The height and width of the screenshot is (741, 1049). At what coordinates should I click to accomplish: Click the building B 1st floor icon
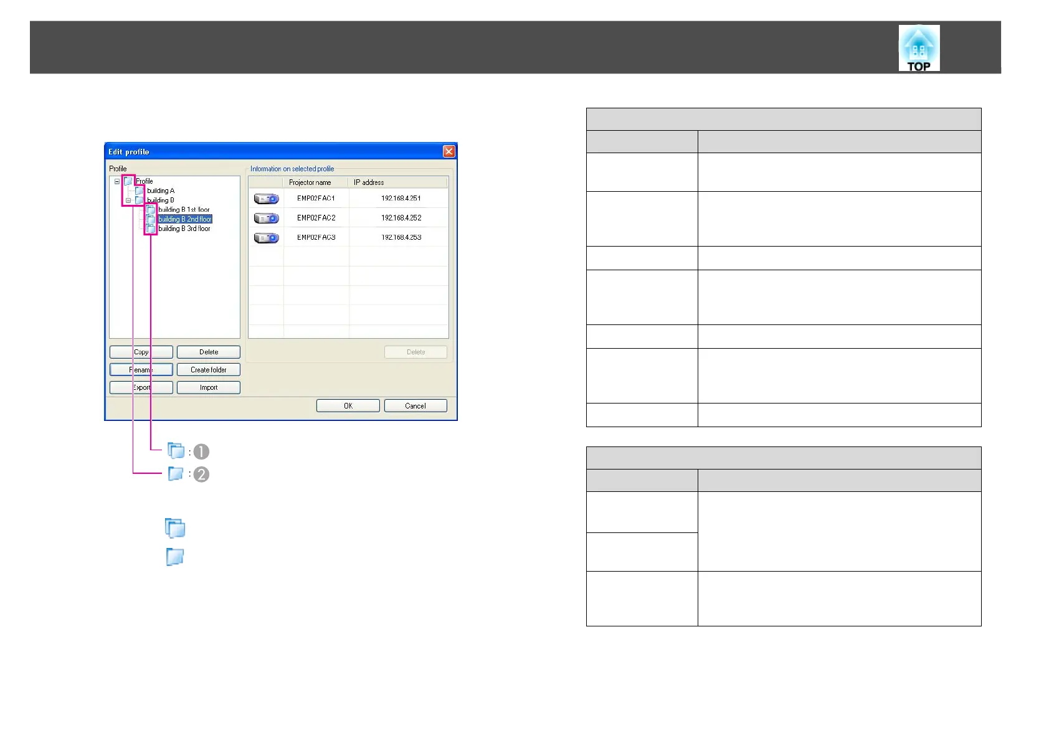click(x=151, y=210)
